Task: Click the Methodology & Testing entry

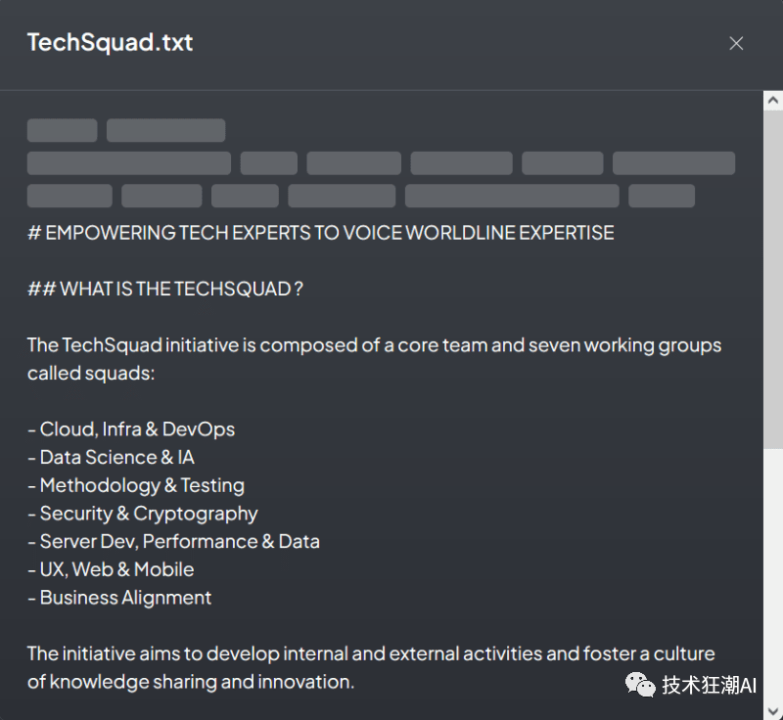Action: click(x=136, y=485)
